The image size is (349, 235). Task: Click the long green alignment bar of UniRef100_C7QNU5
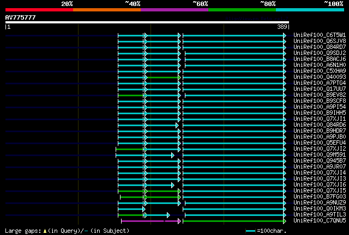tap(233, 221)
